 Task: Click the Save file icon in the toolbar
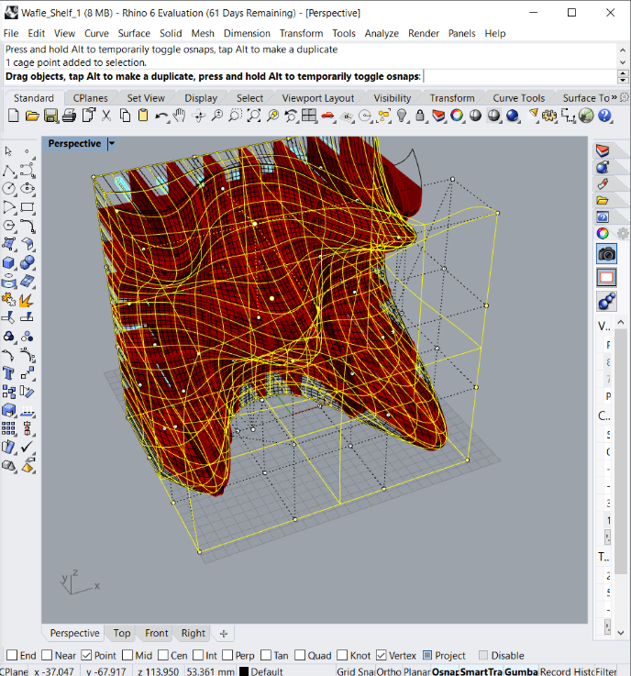click(x=51, y=116)
